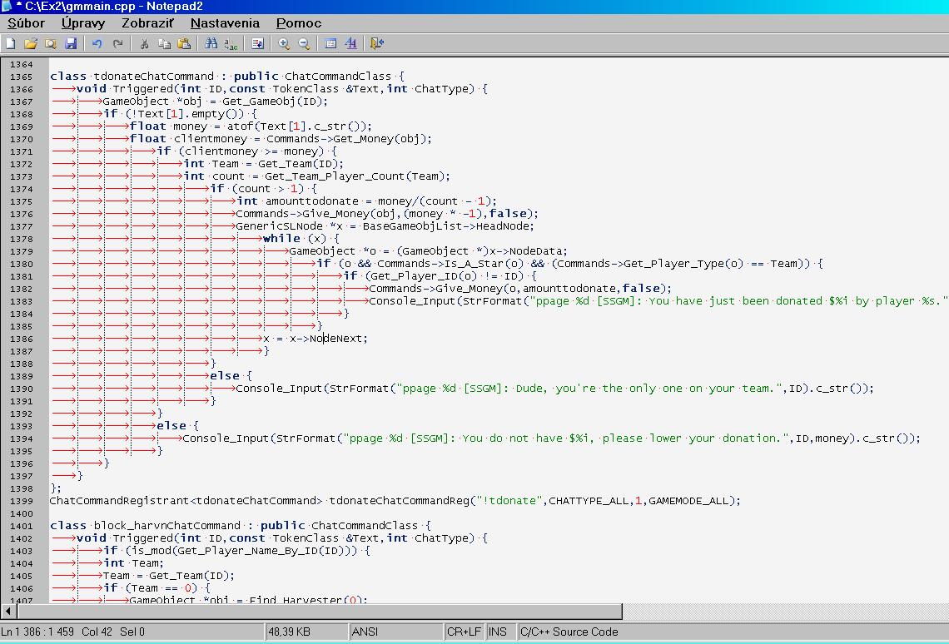Viewport: 949px width, 644px height.
Task: Toggle word wrap in the toolbar
Action: pyautogui.click(x=257, y=43)
